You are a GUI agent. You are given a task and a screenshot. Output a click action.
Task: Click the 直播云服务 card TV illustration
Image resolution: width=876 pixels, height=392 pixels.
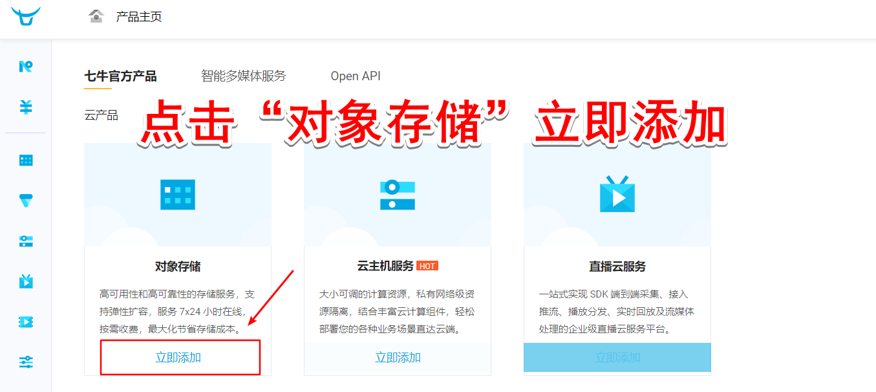coord(617,193)
